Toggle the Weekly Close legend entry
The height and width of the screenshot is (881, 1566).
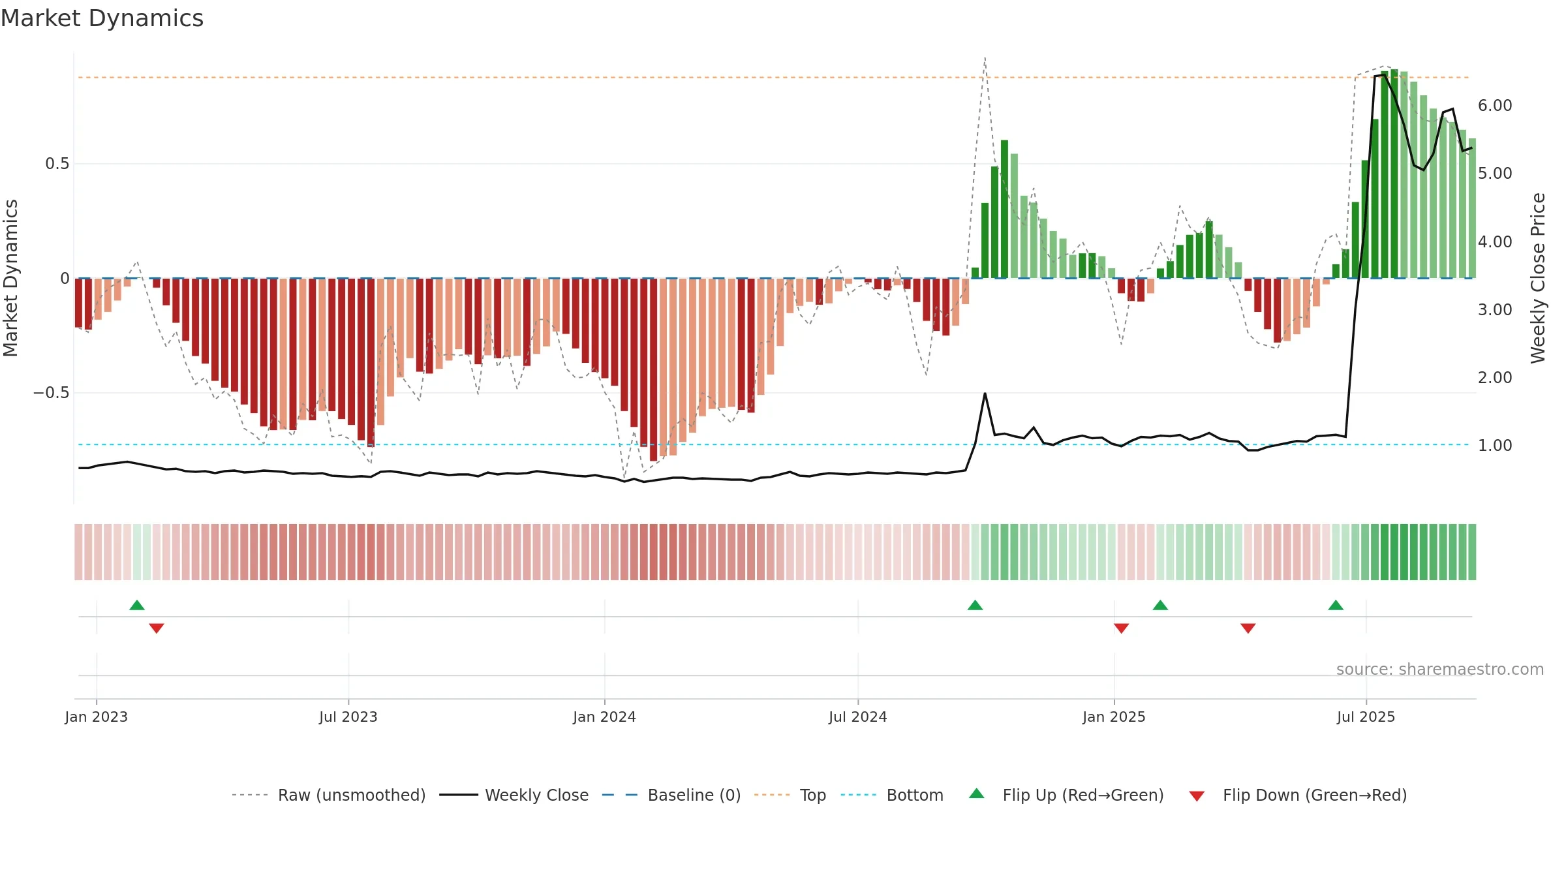point(514,795)
